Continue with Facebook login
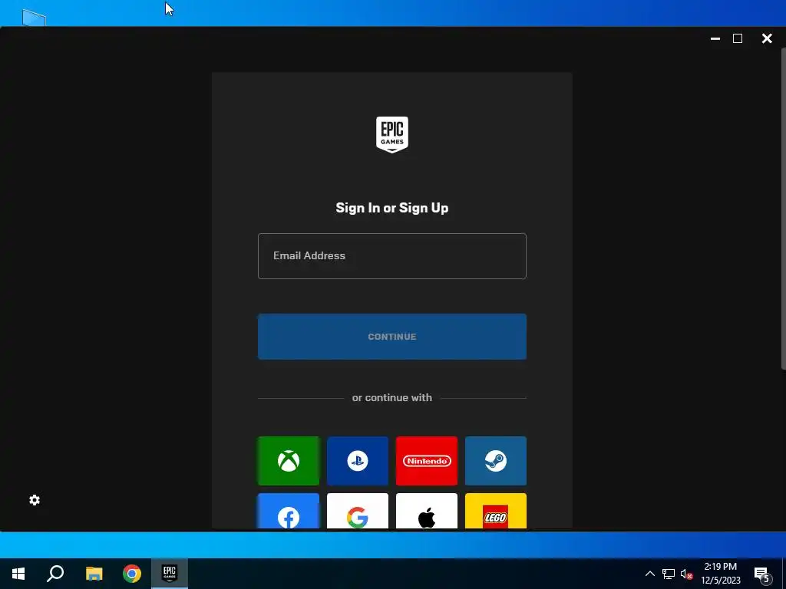 tap(289, 511)
